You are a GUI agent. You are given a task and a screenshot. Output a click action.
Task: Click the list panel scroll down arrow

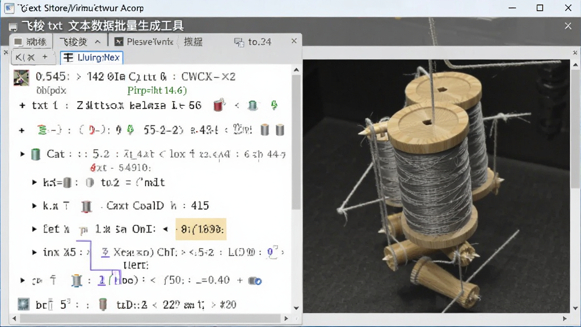[x=296, y=308]
